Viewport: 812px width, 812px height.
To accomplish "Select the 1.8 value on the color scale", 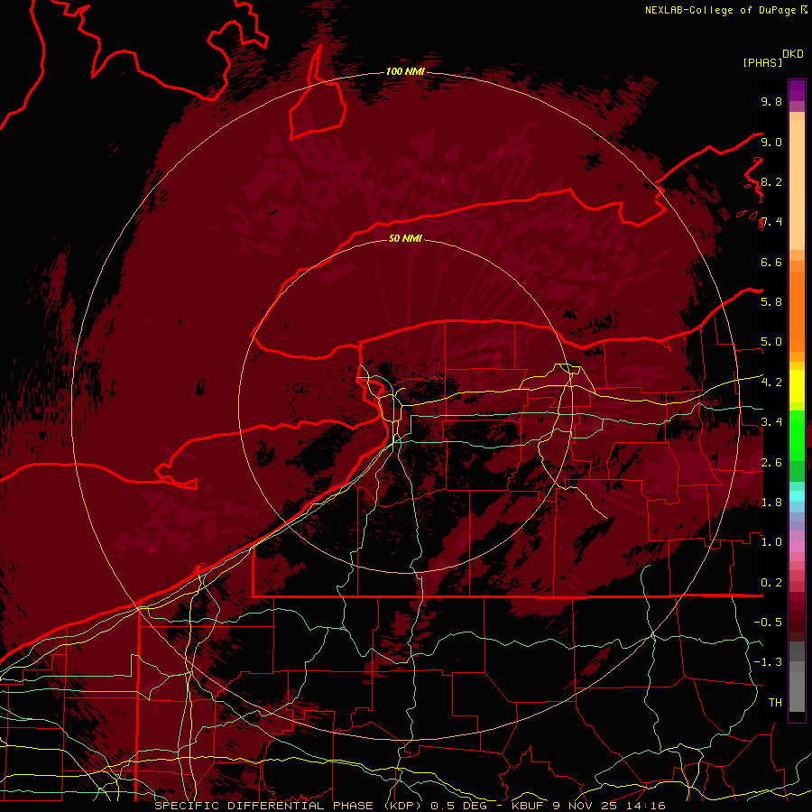I will [771, 503].
